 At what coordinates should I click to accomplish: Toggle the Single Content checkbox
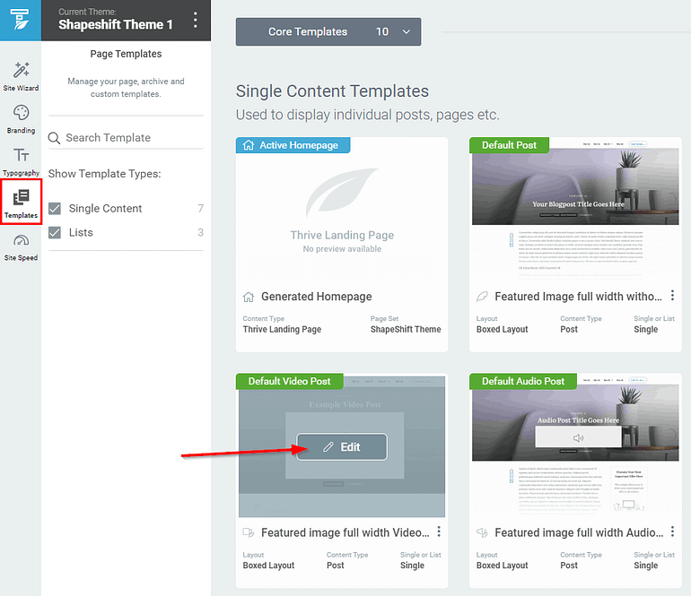click(x=55, y=209)
